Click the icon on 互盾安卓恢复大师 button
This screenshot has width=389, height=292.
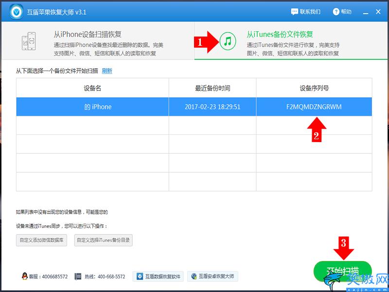point(194,276)
